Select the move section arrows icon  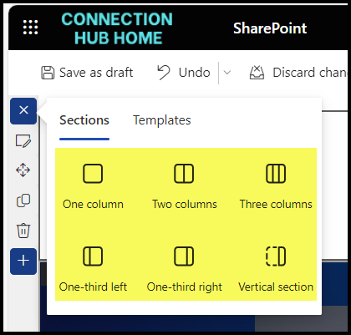click(23, 170)
